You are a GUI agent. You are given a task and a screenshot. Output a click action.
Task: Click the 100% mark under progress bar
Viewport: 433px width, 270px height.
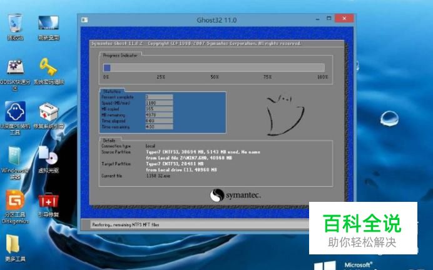click(x=322, y=77)
